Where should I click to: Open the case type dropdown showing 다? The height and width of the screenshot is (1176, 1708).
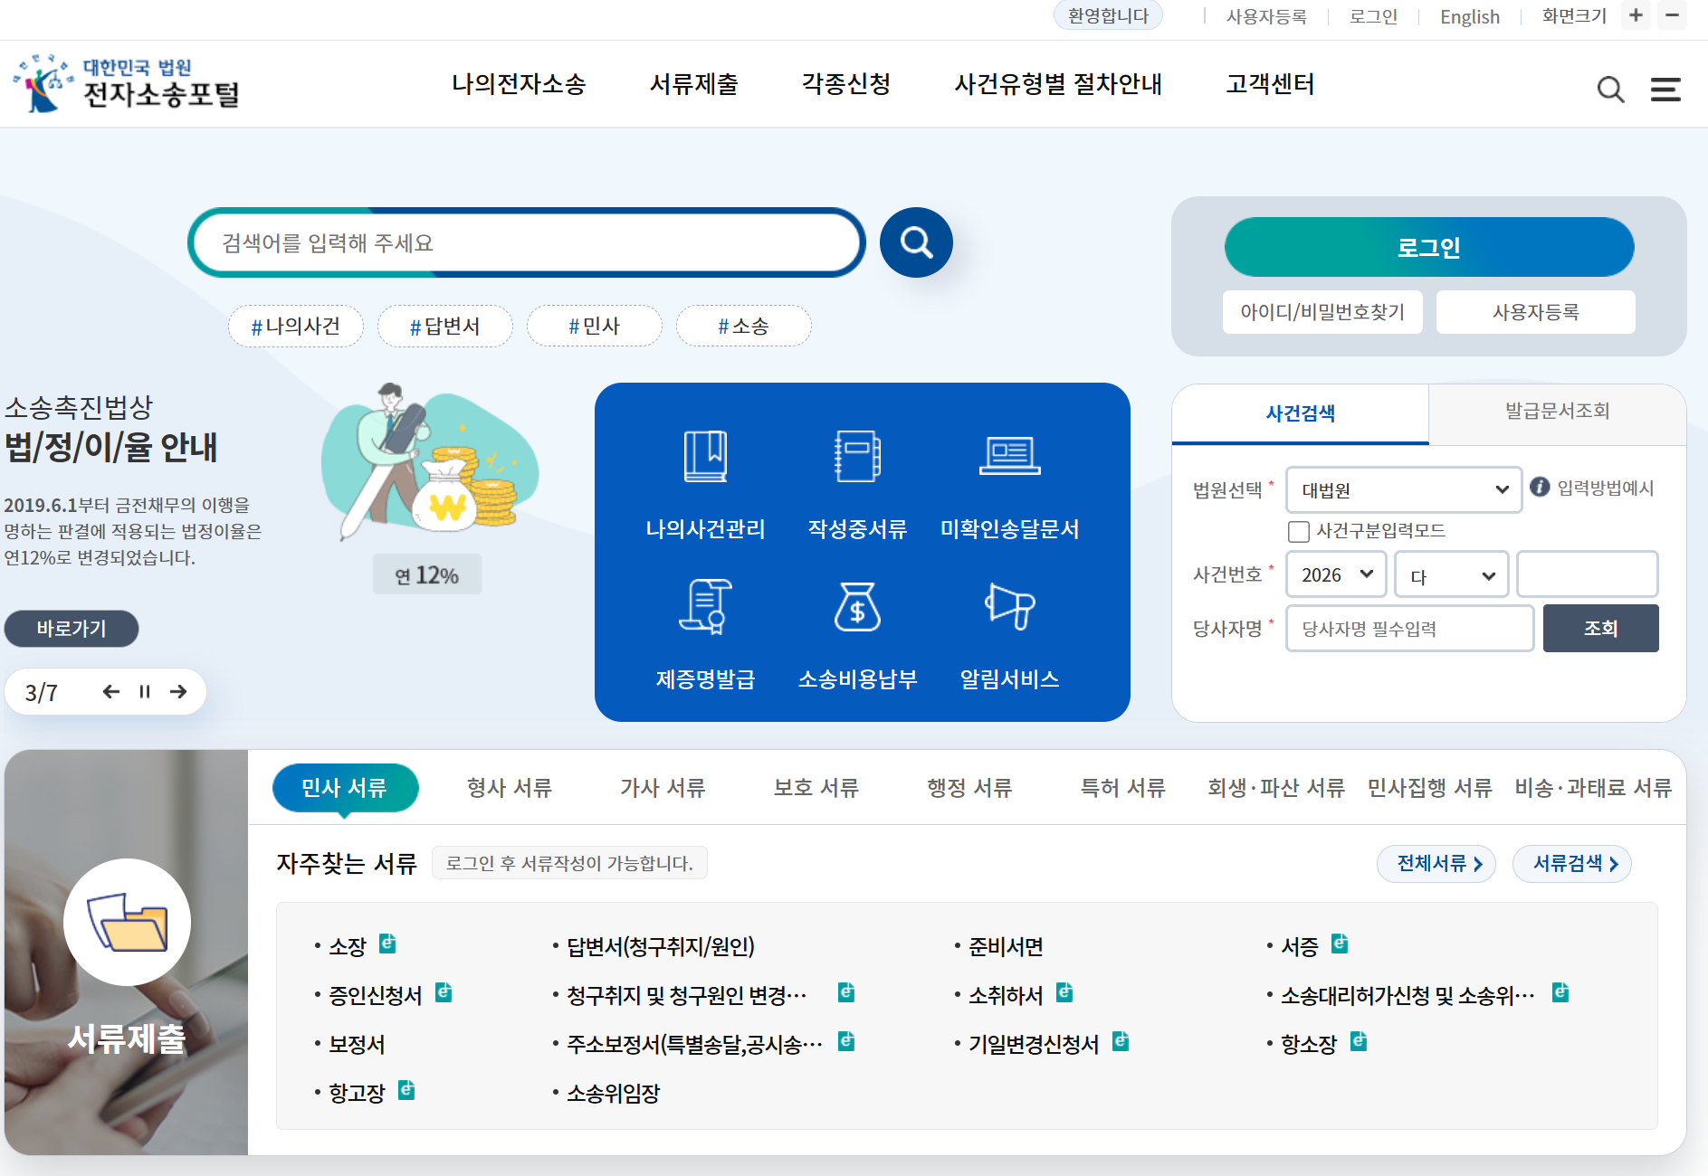(x=1451, y=574)
